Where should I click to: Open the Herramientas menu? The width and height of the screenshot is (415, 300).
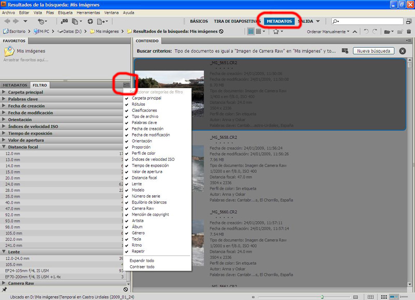click(88, 12)
